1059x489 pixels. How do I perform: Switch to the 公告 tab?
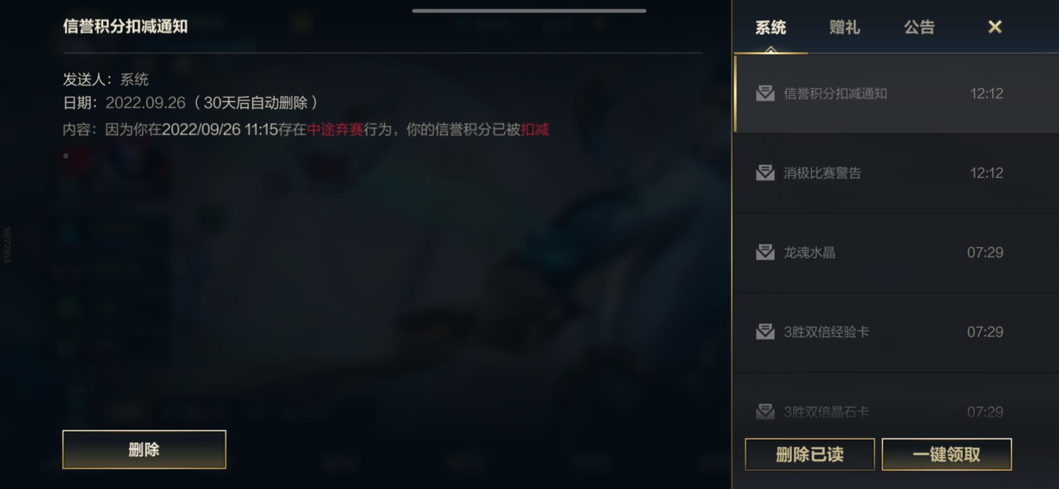(x=919, y=27)
